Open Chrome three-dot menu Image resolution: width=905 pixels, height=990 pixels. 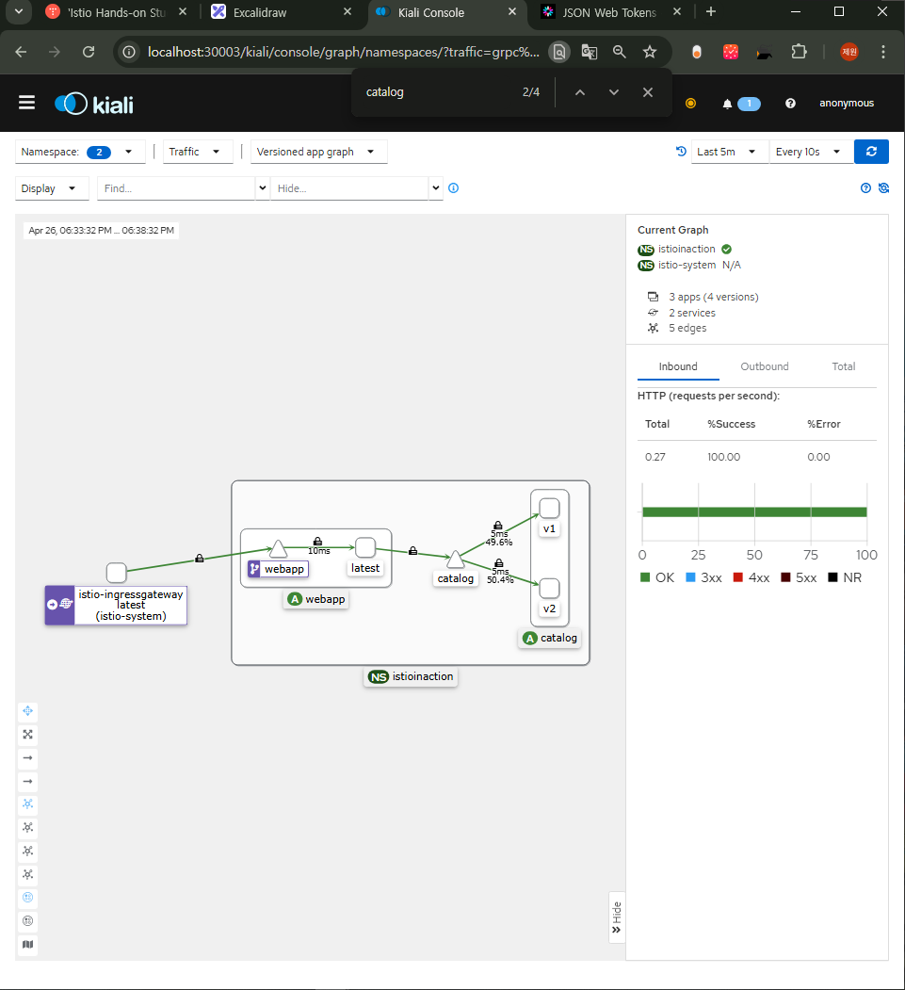[x=883, y=52]
